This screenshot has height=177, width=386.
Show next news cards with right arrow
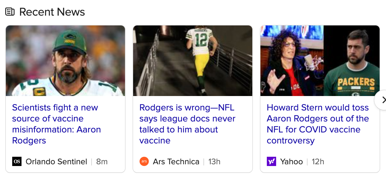[x=382, y=100]
